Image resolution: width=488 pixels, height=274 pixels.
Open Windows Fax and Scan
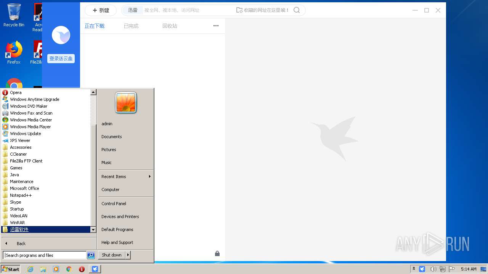pyautogui.click(x=46, y=113)
